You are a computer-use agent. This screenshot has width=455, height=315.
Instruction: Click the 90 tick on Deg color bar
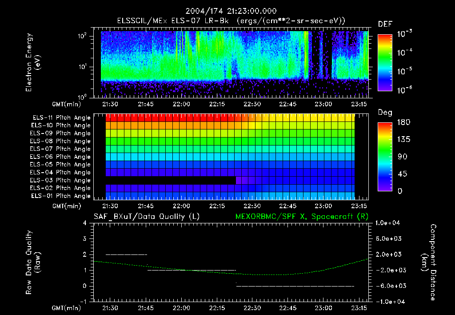pos(403,157)
